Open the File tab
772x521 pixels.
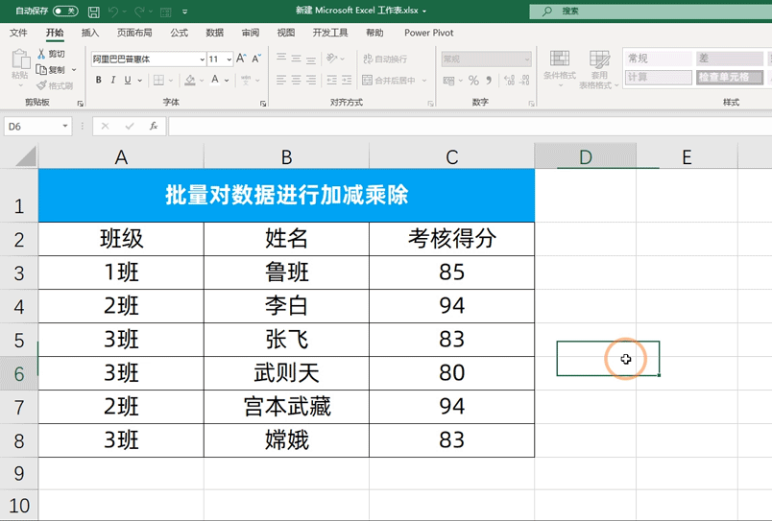pos(18,33)
